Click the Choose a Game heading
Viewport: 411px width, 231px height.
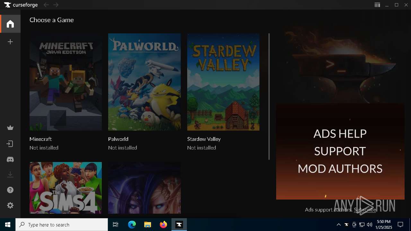[52, 20]
